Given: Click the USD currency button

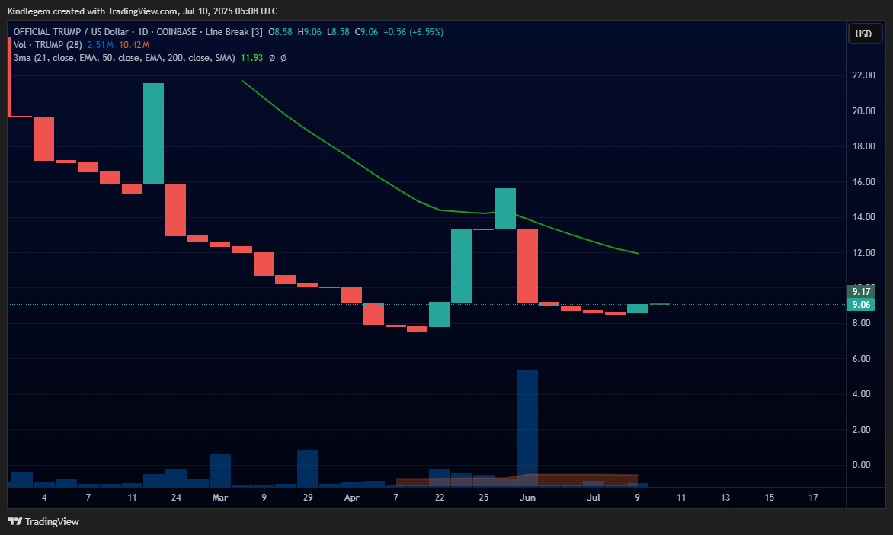Looking at the screenshot, I should pyautogui.click(x=863, y=34).
